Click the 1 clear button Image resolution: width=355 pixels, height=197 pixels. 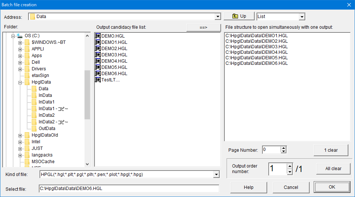pyautogui.click(x=331, y=150)
